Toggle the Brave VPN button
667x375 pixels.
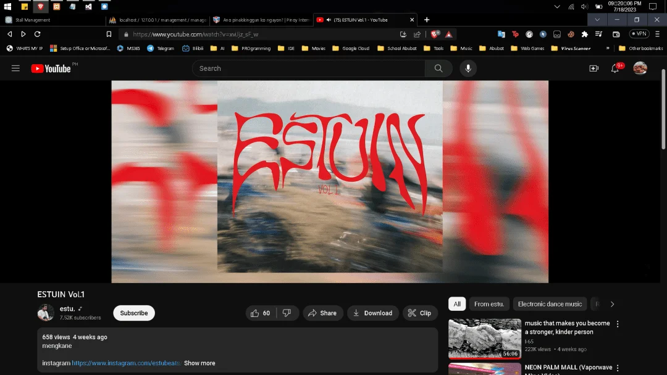639,33
